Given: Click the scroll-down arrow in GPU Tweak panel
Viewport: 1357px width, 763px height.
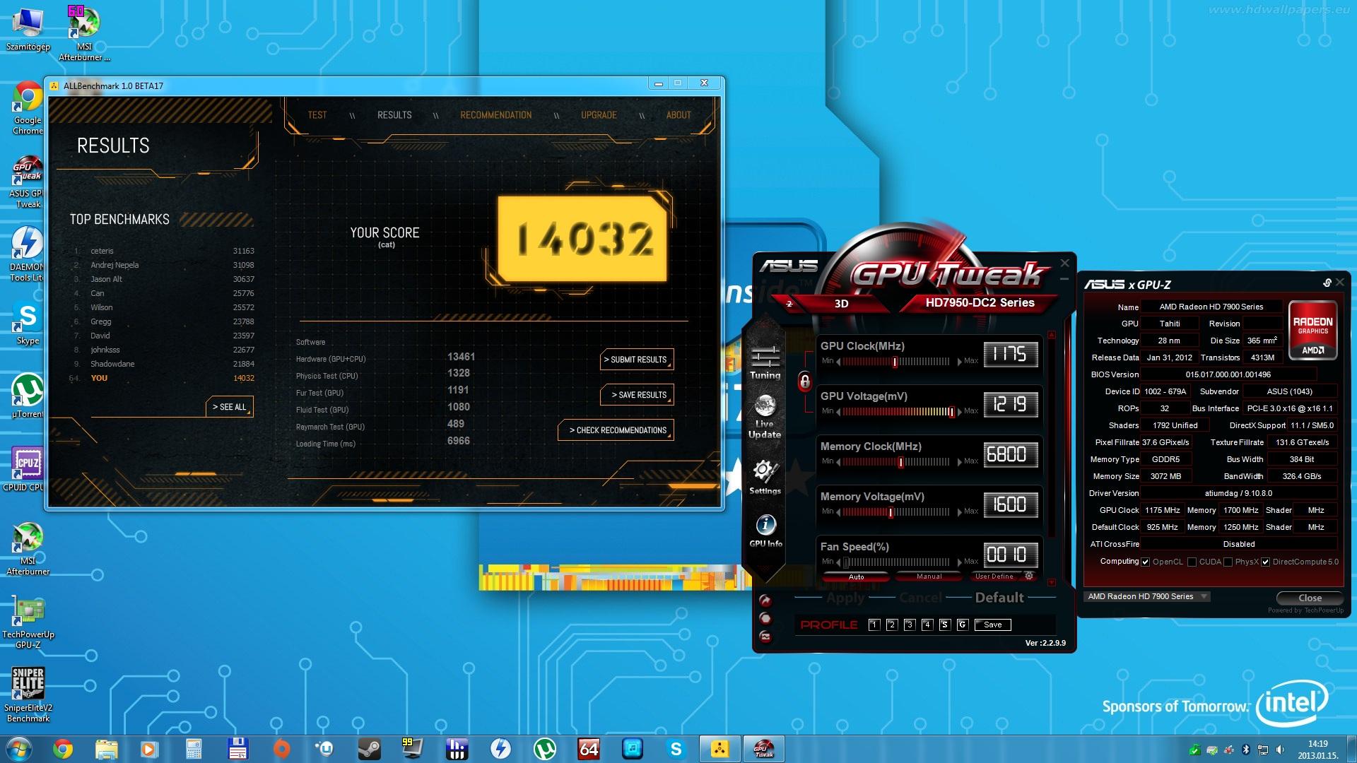Looking at the screenshot, I should point(1051,583).
